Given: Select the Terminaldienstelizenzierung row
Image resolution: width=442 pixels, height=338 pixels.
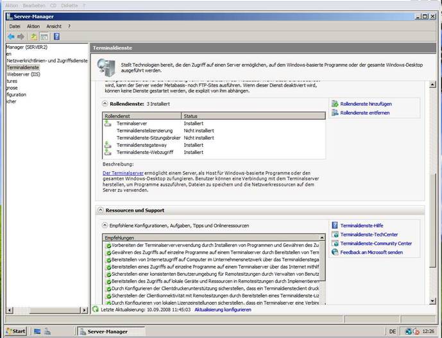Looking at the screenshot, I should tap(214, 131).
